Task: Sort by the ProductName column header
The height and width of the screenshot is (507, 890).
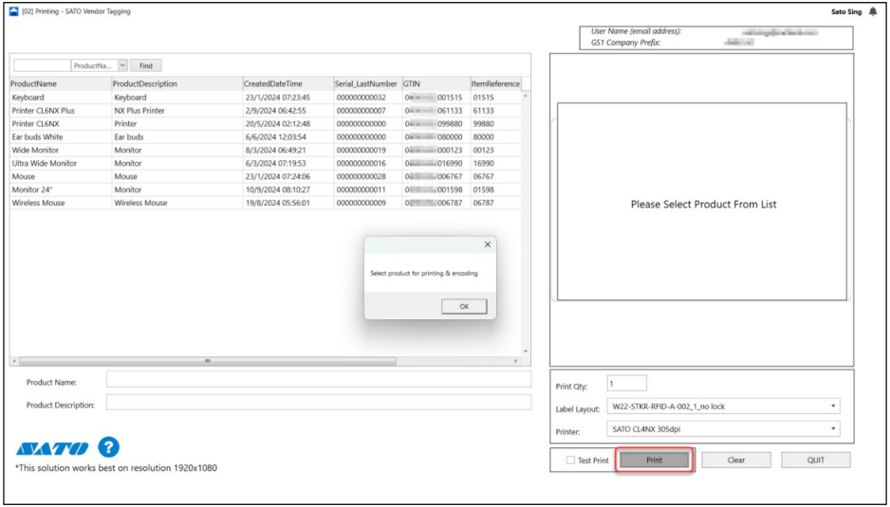Action: 34,83
